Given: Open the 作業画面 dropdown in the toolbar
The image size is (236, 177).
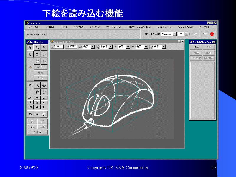Looking at the screenshot, I should (175, 34).
